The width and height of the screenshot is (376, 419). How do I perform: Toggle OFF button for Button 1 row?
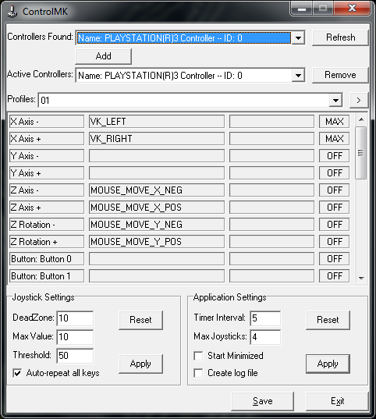click(334, 276)
